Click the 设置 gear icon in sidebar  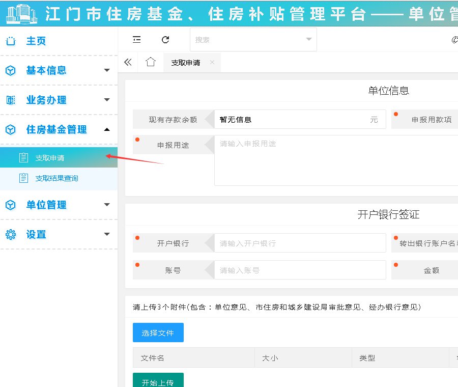tap(10, 234)
